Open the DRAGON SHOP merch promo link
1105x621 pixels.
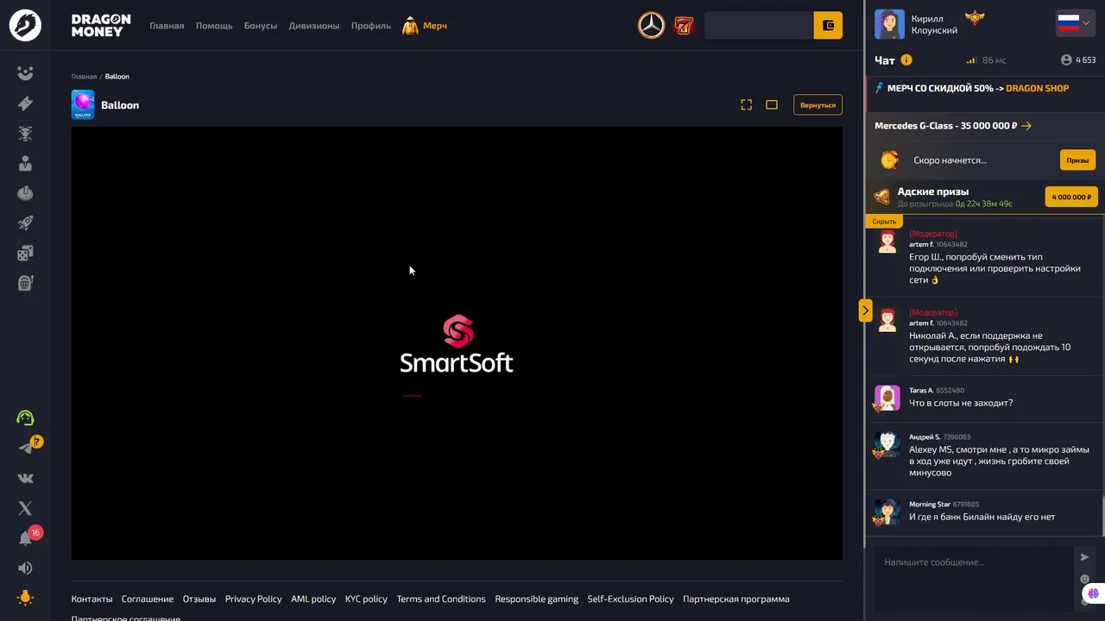click(x=1037, y=88)
